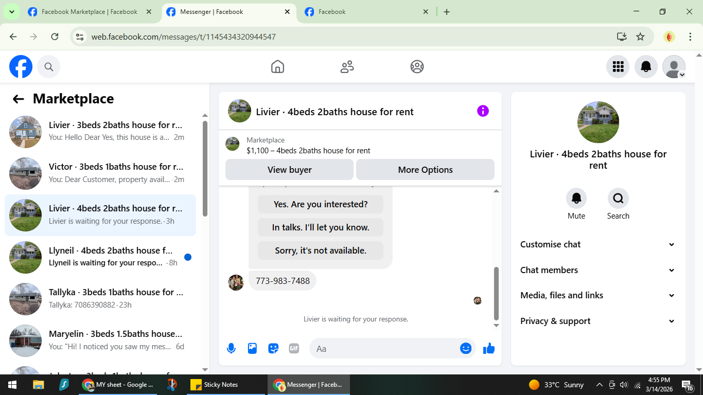Expand the Chat members section

(x=598, y=270)
